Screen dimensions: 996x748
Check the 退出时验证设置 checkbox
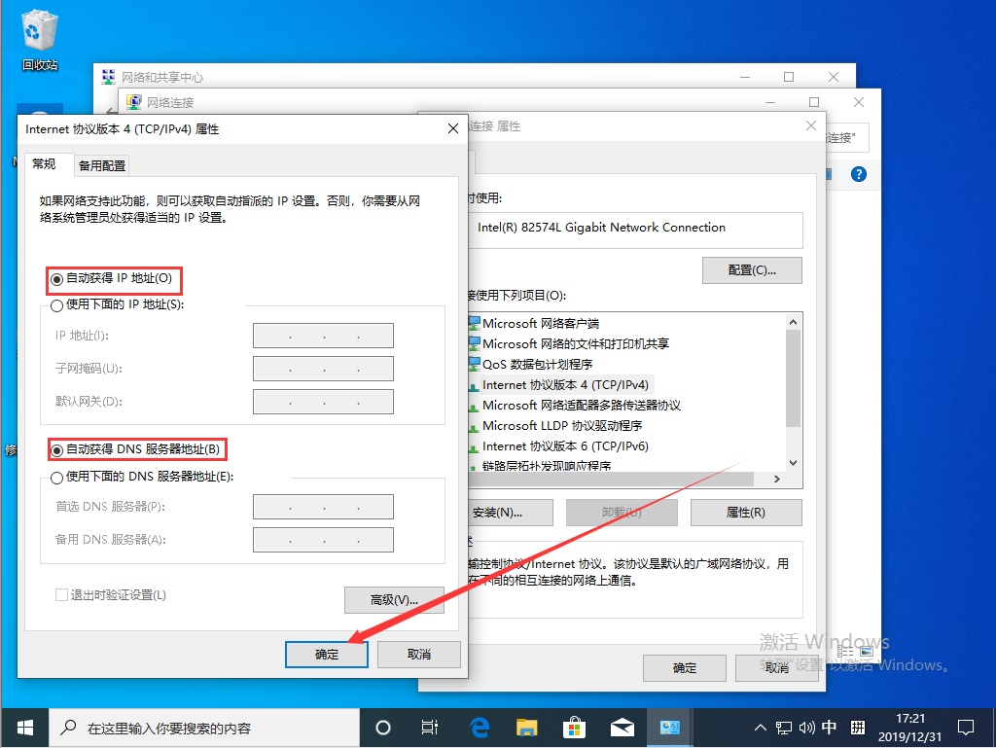coord(61,594)
